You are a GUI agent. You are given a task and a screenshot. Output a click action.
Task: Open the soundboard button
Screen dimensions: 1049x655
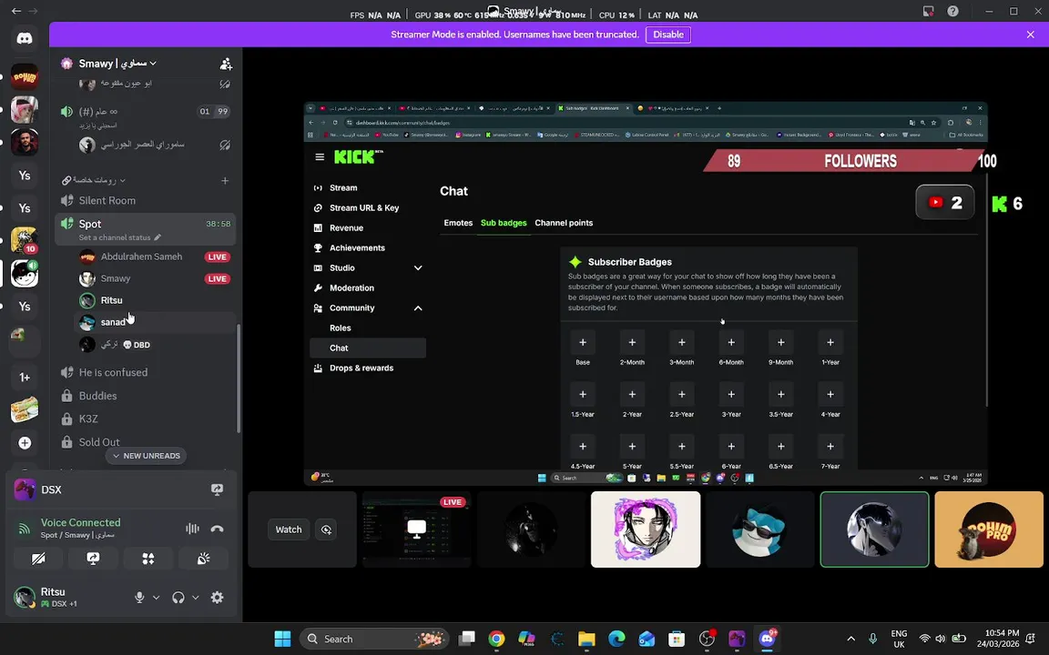click(x=203, y=559)
